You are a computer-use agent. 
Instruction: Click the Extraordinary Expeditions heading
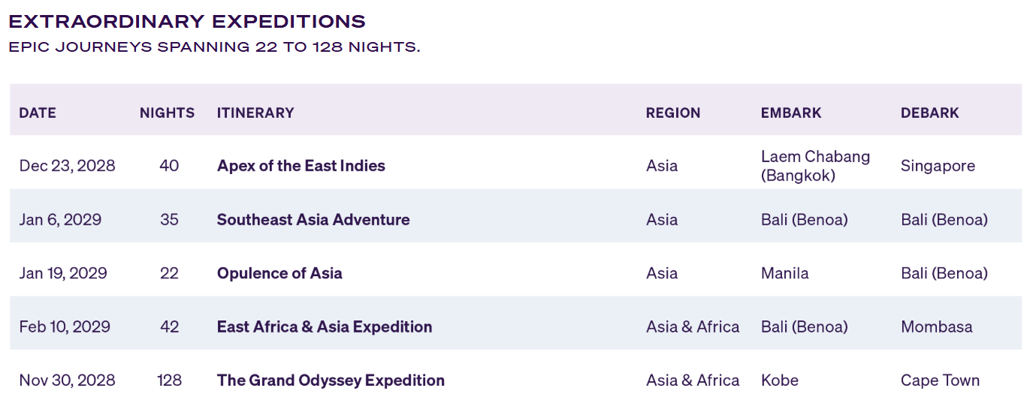click(x=187, y=21)
